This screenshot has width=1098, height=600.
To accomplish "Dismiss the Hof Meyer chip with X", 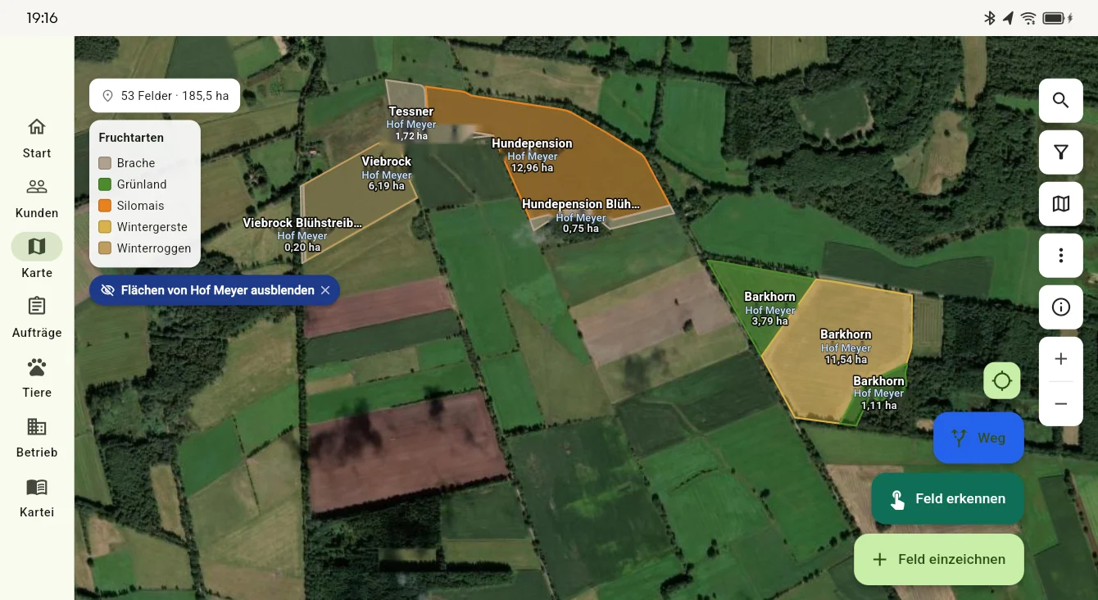I will 325,290.
